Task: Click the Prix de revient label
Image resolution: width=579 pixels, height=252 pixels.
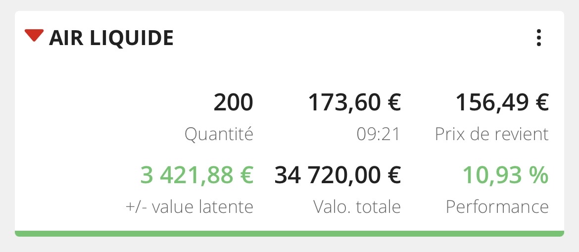Action: pos(492,134)
